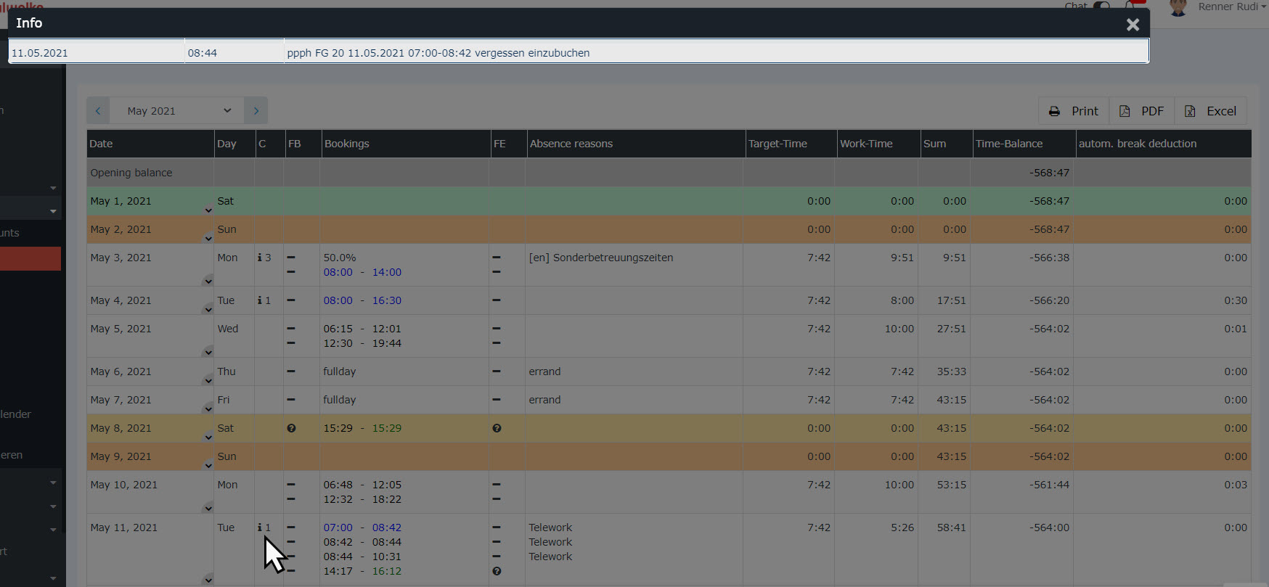Click the FE minus icon on May 4 row
This screenshot has height=587, width=1269.
(x=497, y=300)
